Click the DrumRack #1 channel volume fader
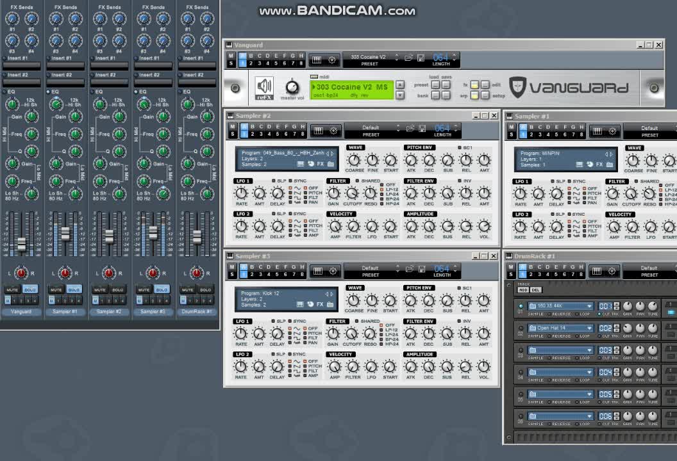The width and height of the screenshot is (677, 461). tap(197, 236)
